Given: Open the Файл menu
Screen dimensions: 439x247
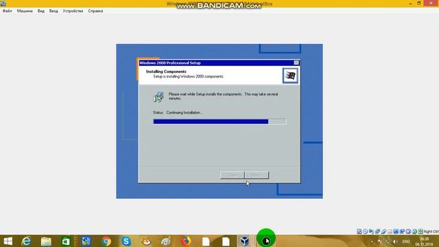Looking at the screenshot, I should coord(8,11).
